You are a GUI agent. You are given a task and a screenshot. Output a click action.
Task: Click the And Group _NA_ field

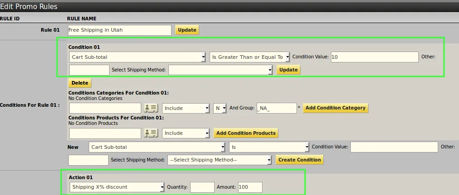click(277, 108)
